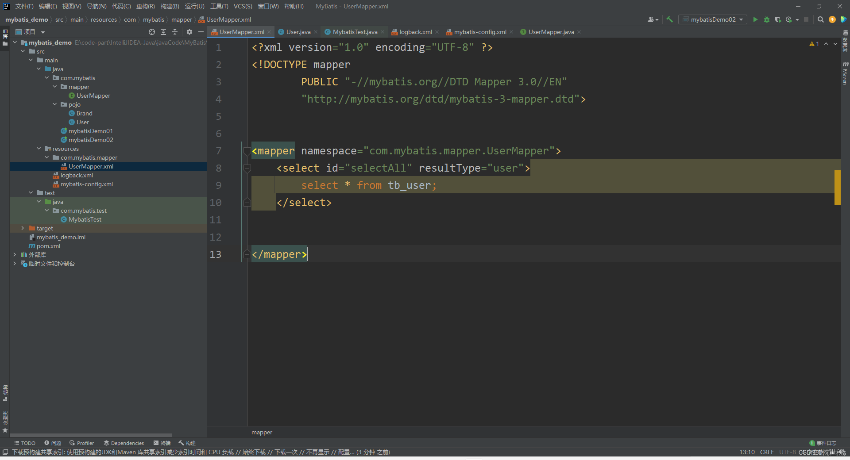
Task: Click the stop square button
Action: (x=806, y=19)
